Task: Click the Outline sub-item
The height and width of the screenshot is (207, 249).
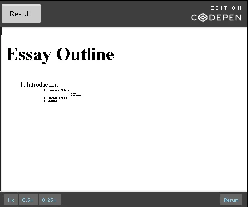Action: pyautogui.click(x=52, y=101)
